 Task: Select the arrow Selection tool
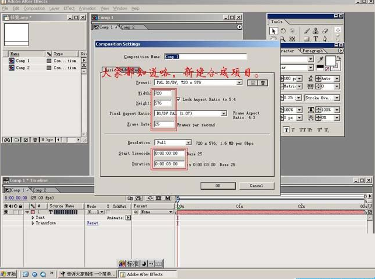tap(274, 31)
